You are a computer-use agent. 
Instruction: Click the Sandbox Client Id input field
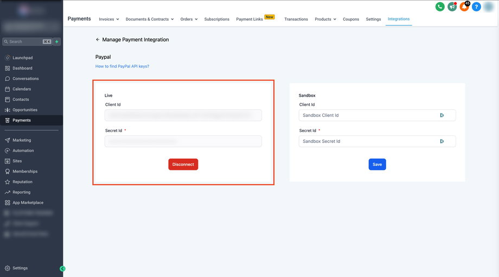tap(369, 115)
